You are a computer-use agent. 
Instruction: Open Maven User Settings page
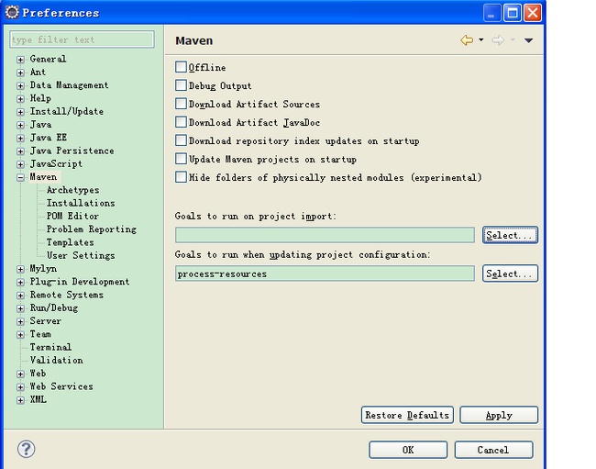81,255
